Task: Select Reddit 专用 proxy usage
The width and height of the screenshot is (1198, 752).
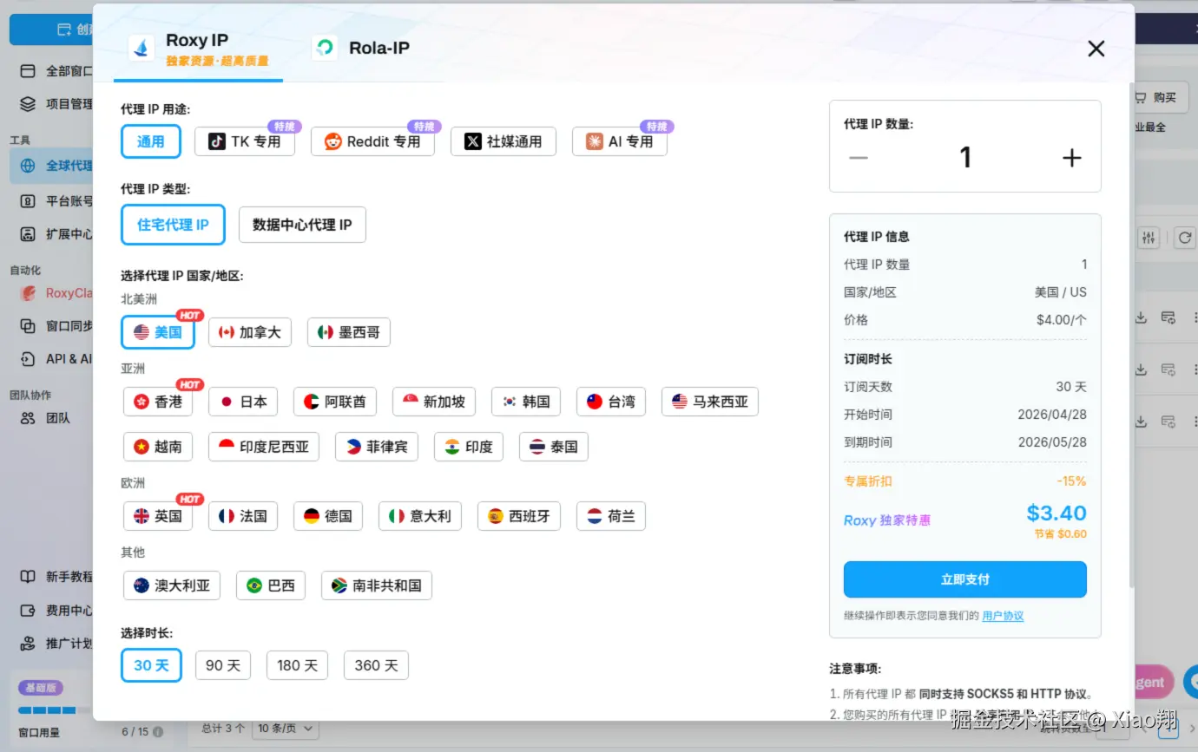Action: tap(372, 141)
